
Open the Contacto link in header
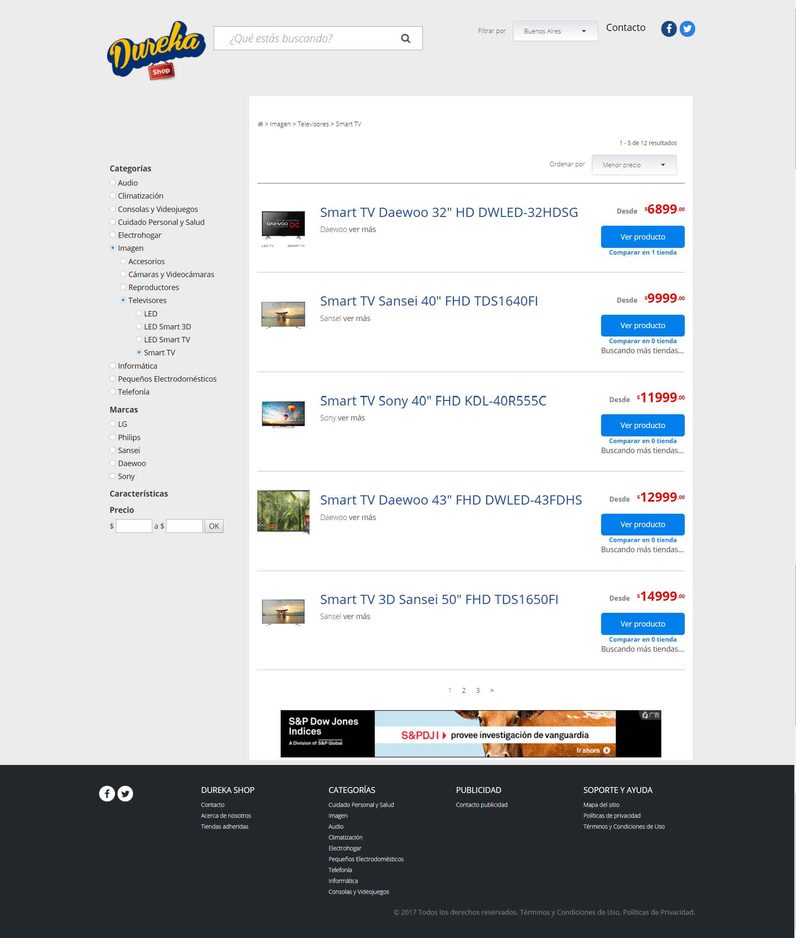[x=625, y=28]
